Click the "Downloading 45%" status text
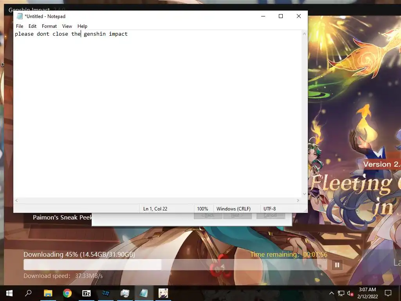The width and height of the screenshot is (401, 301). (x=79, y=254)
